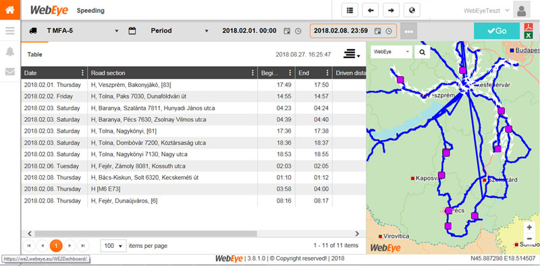The width and height of the screenshot is (540, 266).
Task: Open the WebEye map type dropdown
Action: pyautogui.click(x=391, y=53)
